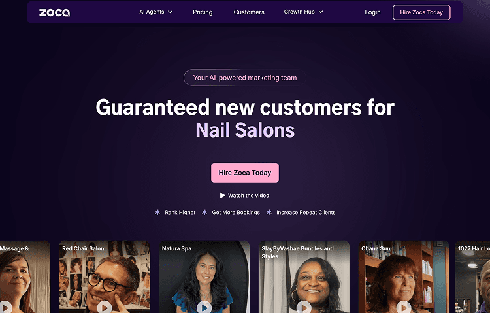This screenshot has width=490, height=313.
Task: Expand the AI Agents dropdown chevron
Action: pos(171,12)
